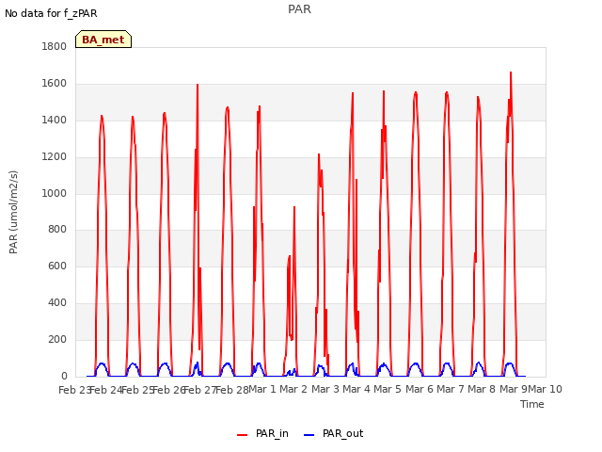Click the Mar 3 x-axis tick label
The image size is (602, 452).
325,389
